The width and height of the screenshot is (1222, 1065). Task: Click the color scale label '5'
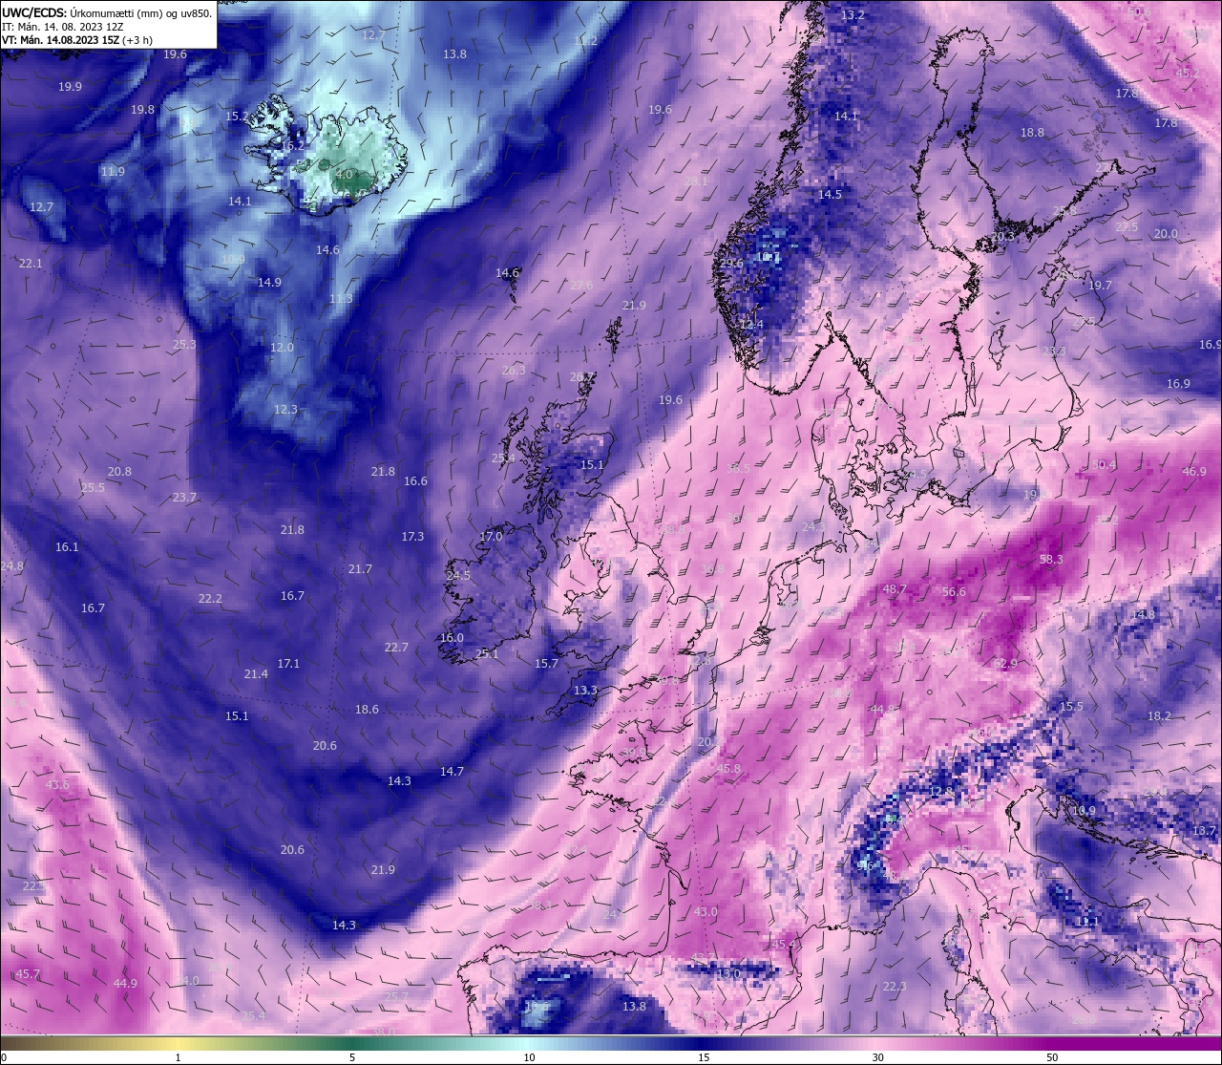(x=352, y=1057)
